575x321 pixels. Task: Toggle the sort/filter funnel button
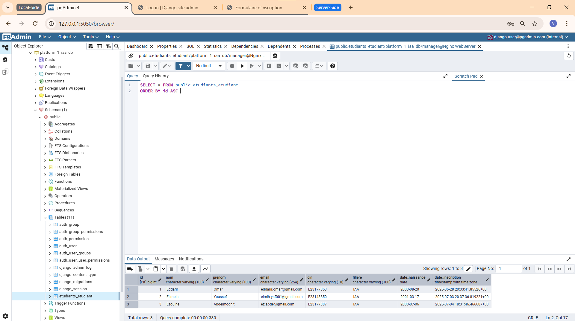181,66
